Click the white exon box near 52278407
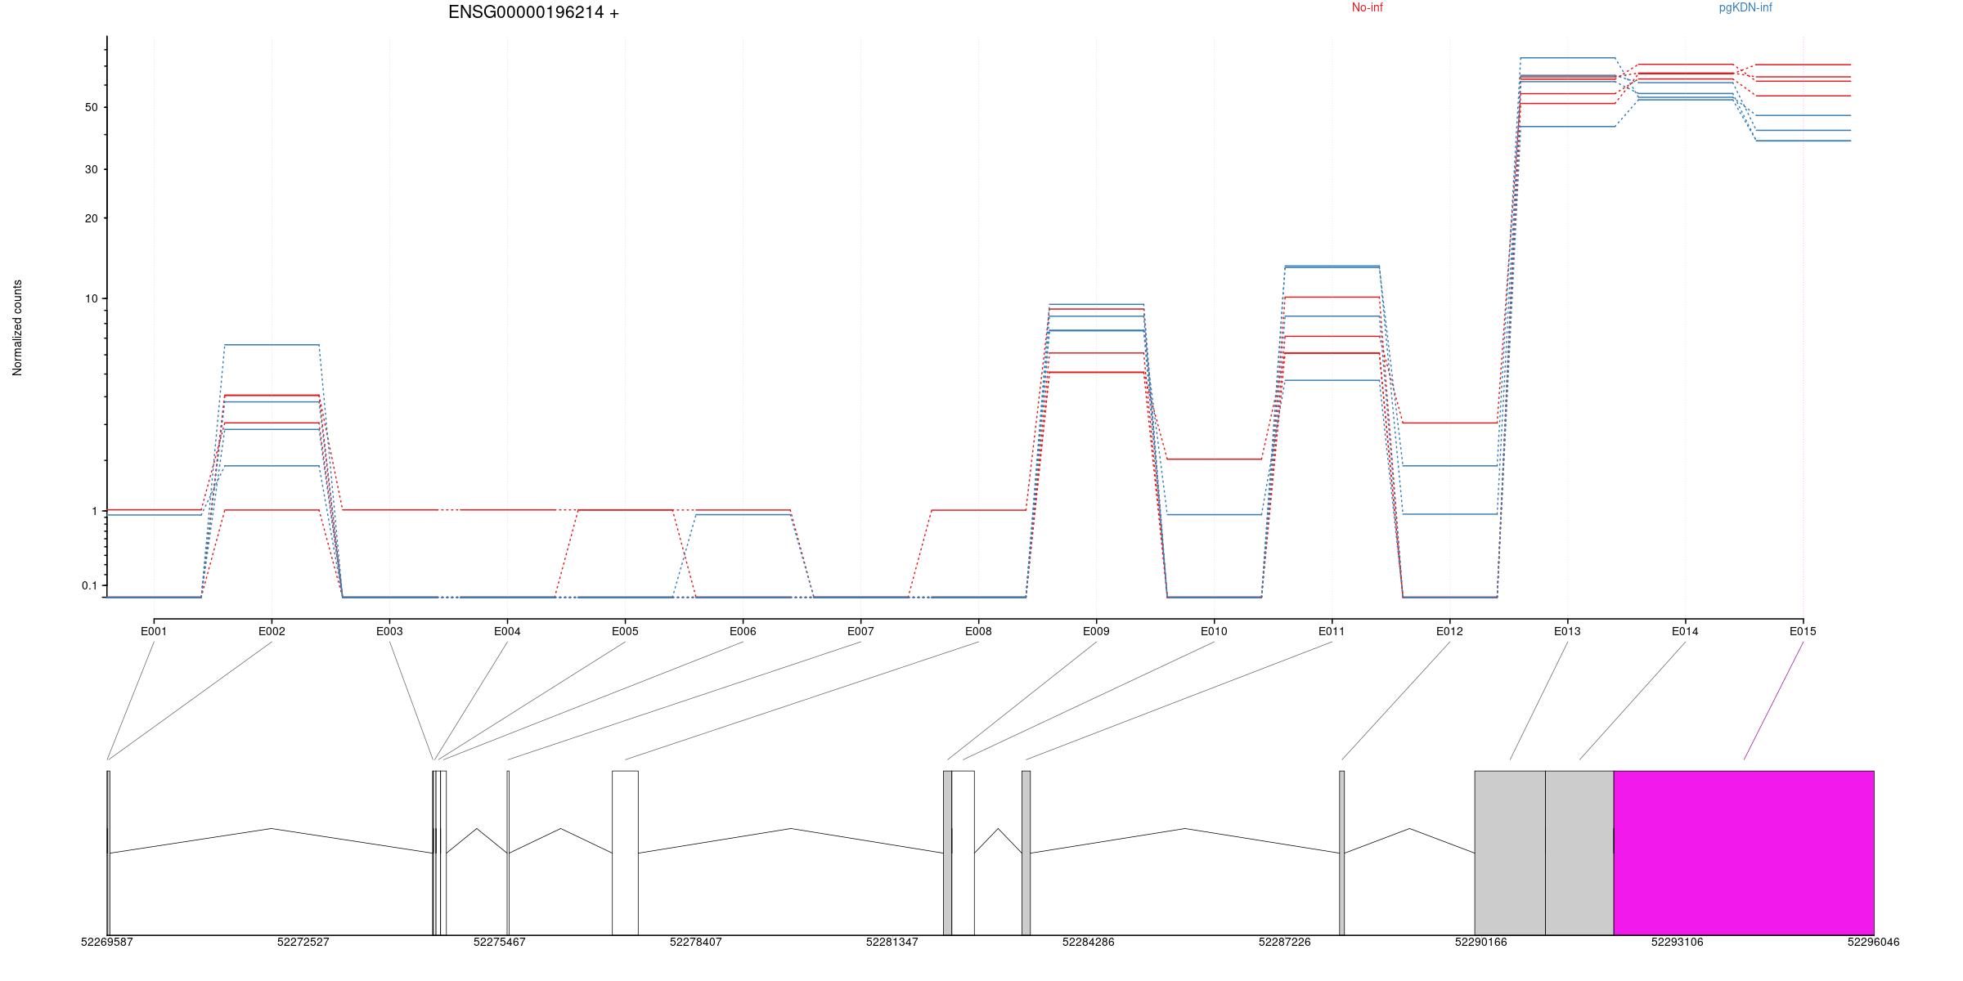1963x981 pixels. point(625,852)
